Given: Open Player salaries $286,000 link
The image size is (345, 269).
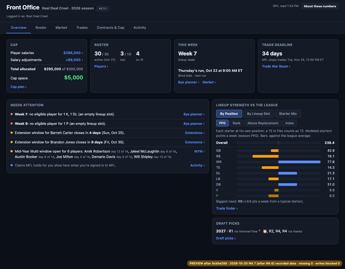Looking at the screenshot, I should (x=73, y=53).
